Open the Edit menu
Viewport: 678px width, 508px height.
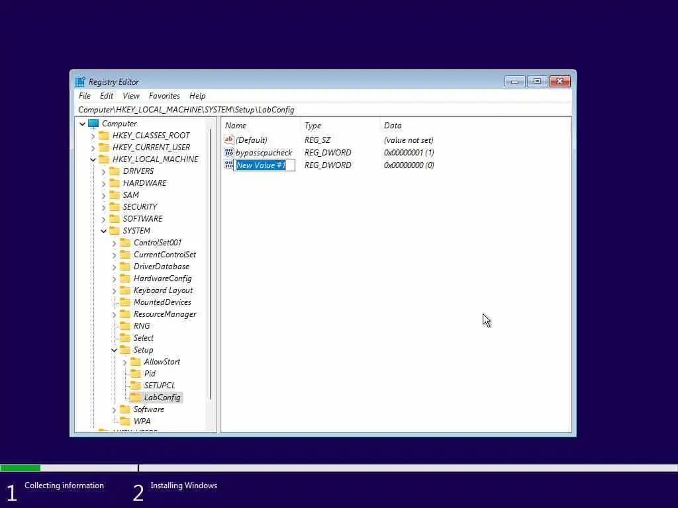107,96
